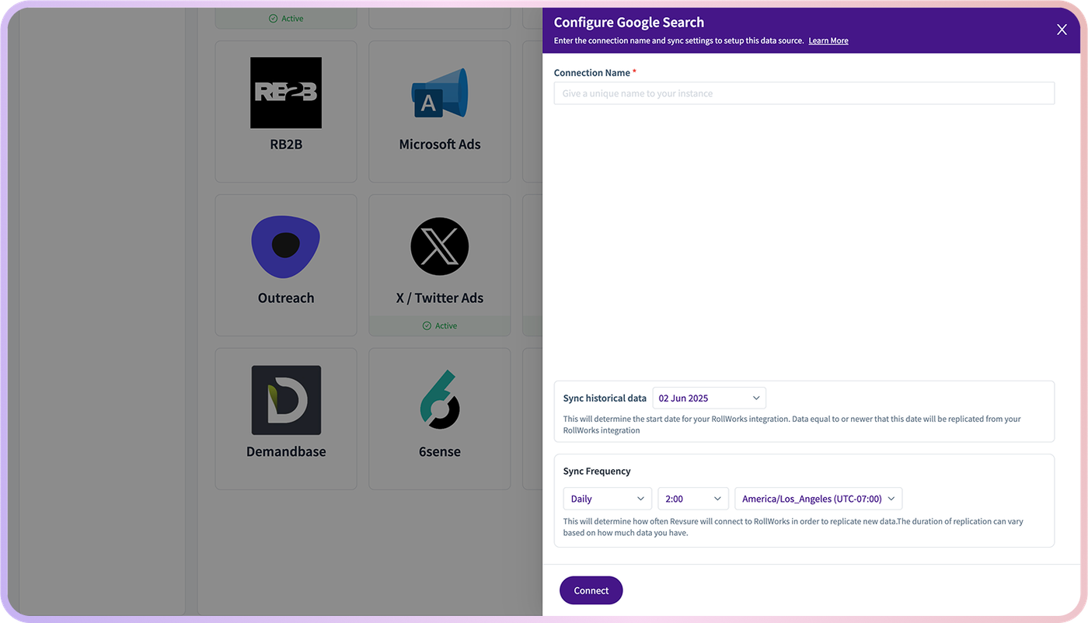Click the Sync Frequency heading
The image size is (1088, 623).
(597, 472)
